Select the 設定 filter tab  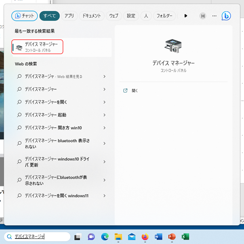[131, 16]
